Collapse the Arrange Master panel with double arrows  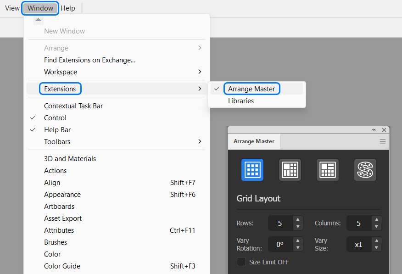tap(374, 130)
